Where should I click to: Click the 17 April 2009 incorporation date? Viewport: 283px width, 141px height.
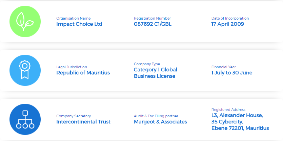click(227, 24)
